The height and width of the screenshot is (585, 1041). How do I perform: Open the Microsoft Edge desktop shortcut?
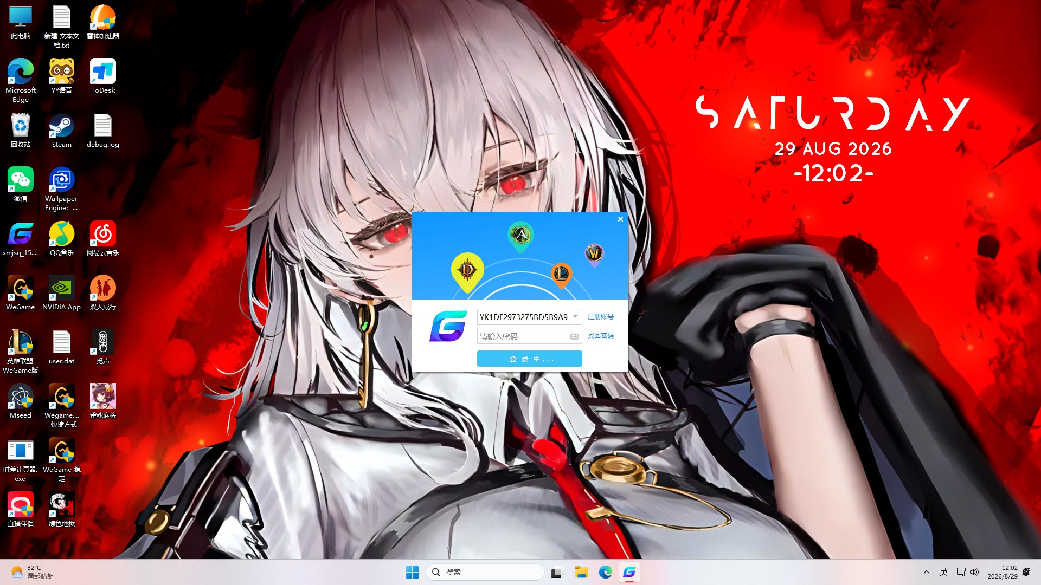[x=21, y=81]
